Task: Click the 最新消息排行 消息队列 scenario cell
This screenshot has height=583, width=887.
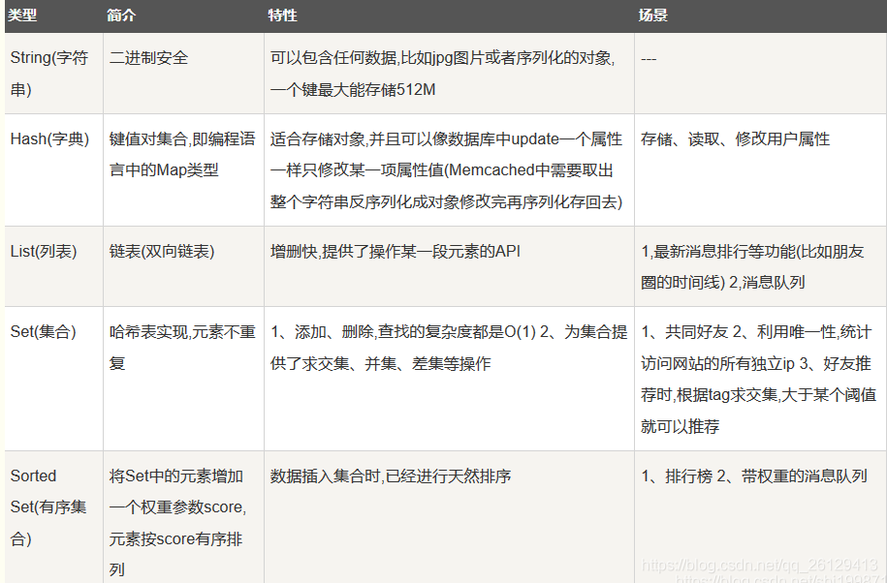Action: [760, 266]
